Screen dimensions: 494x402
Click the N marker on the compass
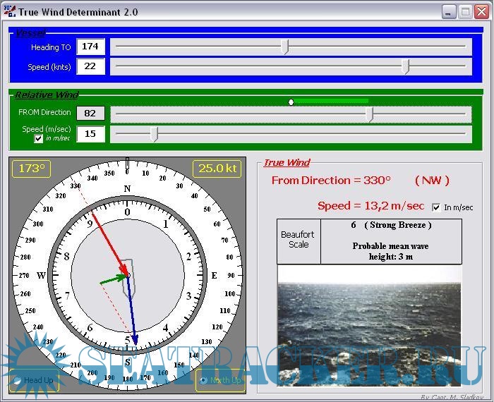click(127, 188)
